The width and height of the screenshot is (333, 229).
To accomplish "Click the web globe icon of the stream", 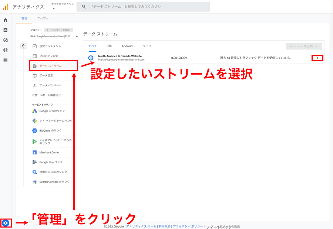I will pos(91,58).
